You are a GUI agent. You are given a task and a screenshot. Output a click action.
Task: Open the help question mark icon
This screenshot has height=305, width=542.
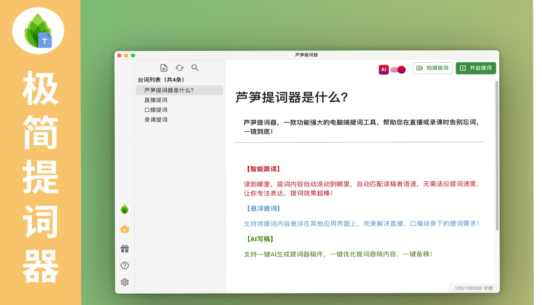[x=124, y=266]
